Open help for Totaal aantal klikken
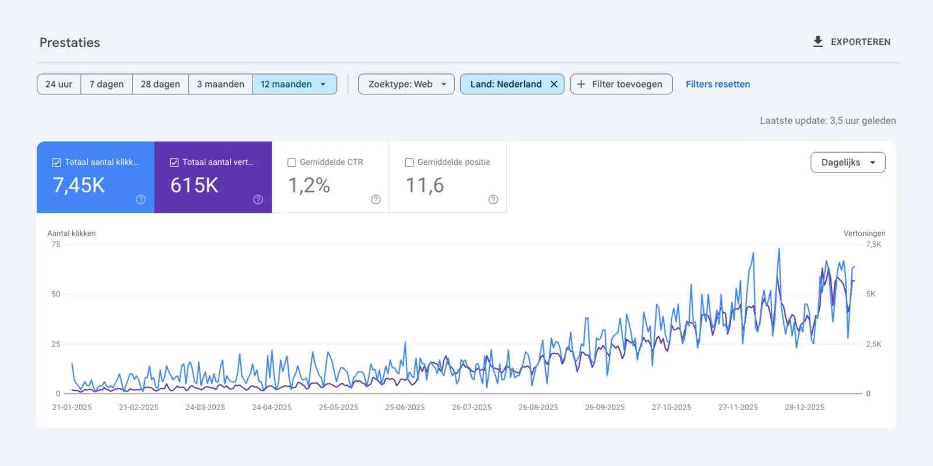933x466 pixels. pyautogui.click(x=141, y=200)
